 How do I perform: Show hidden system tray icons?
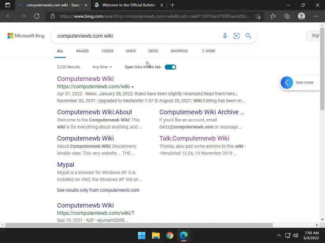pyautogui.click(x=279, y=235)
